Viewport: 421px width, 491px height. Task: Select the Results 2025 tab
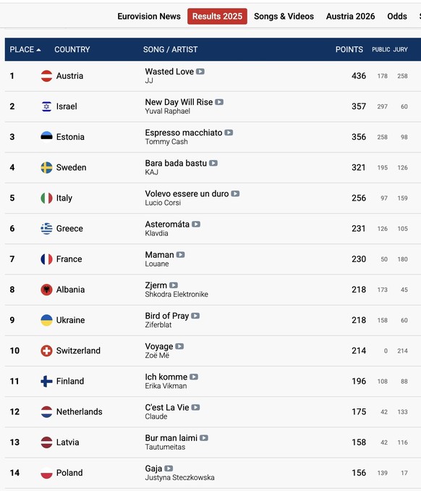[217, 16]
